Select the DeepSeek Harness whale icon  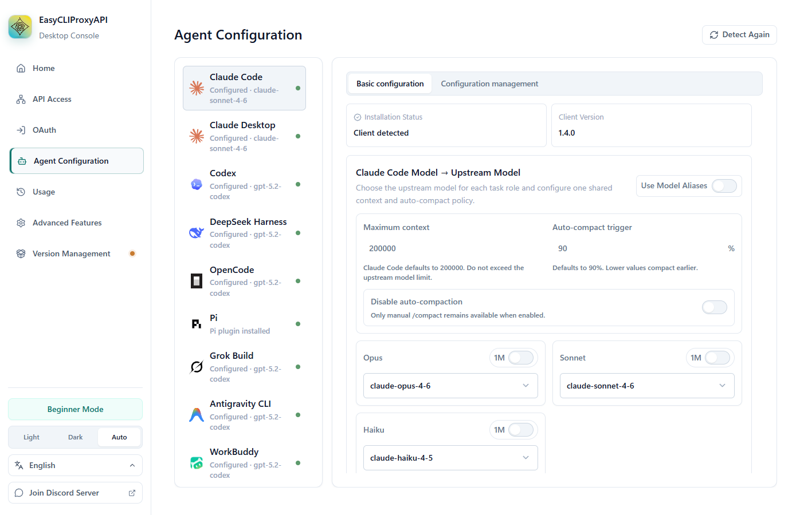[x=197, y=233]
